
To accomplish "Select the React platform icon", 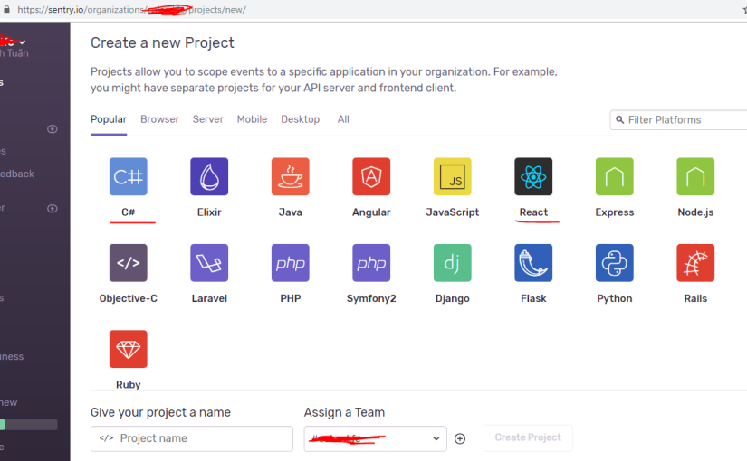I will coord(533,176).
